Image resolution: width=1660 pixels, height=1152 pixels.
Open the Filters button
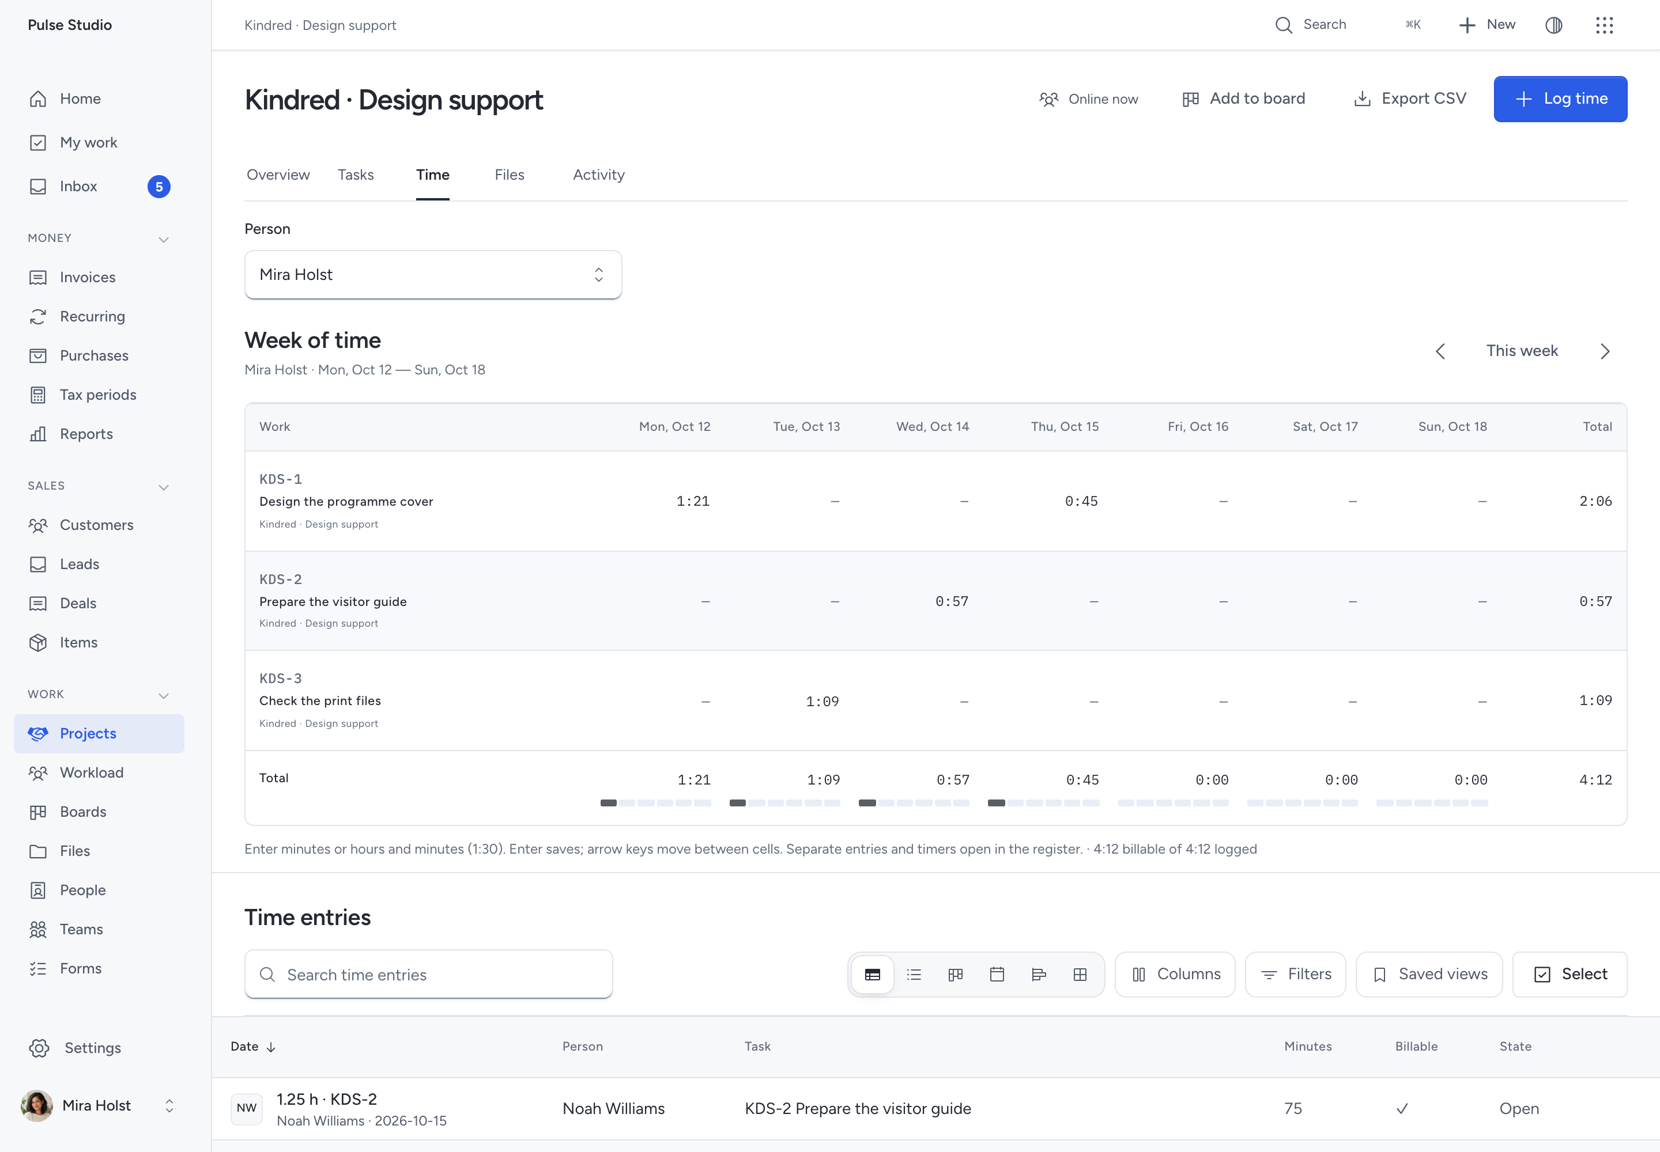click(1295, 975)
